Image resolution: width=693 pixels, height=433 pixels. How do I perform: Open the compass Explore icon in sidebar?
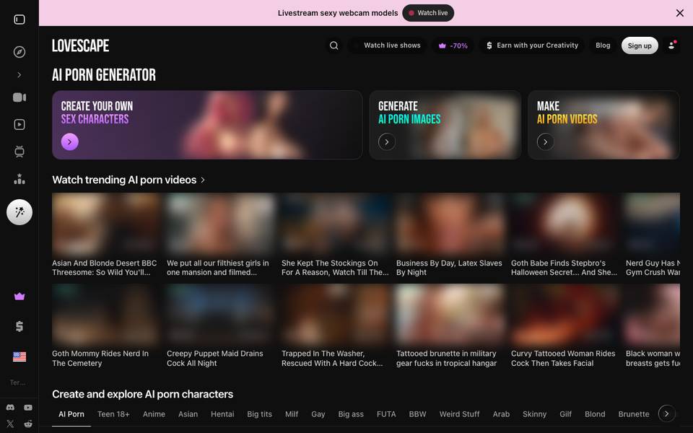coord(19,52)
